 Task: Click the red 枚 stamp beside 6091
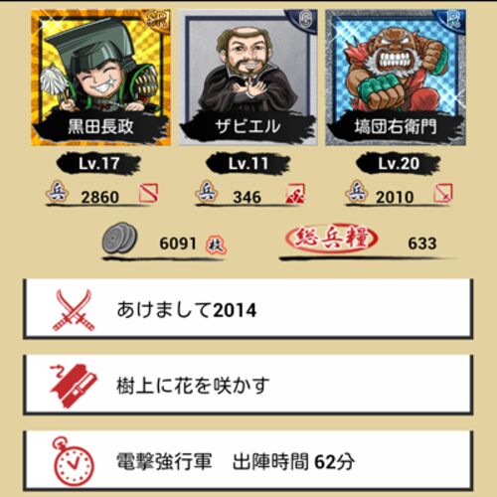(x=216, y=246)
